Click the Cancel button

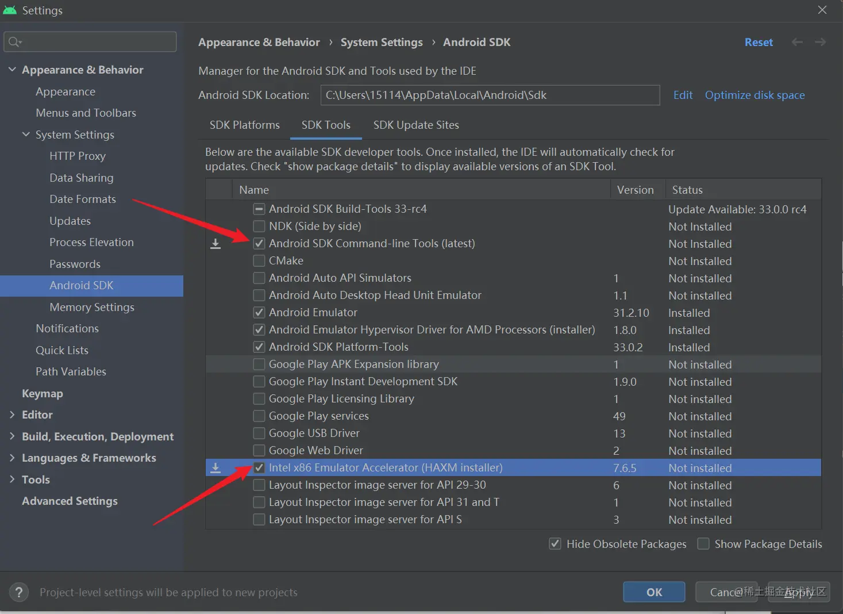click(x=727, y=592)
